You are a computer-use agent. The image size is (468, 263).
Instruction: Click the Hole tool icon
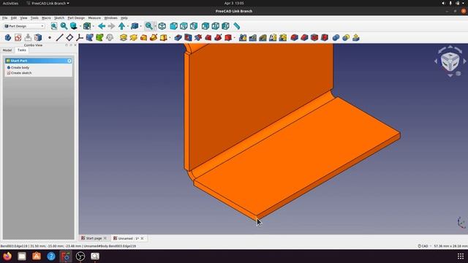pos(188,37)
